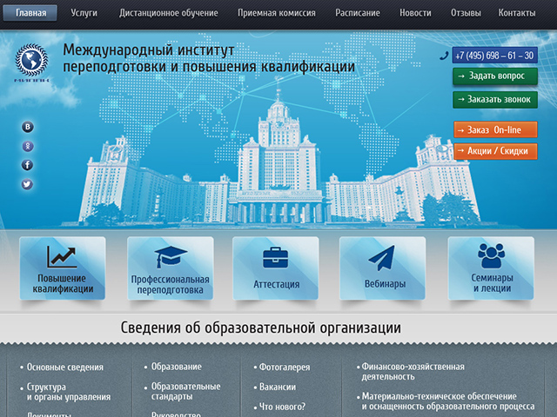Click the growth chart icon for Повышение квалификации
Image resolution: width=557 pixels, height=417 pixels.
[62, 257]
